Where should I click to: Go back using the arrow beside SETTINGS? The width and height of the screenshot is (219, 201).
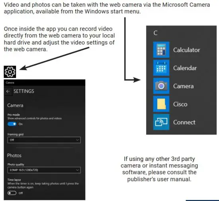tap(8, 91)
